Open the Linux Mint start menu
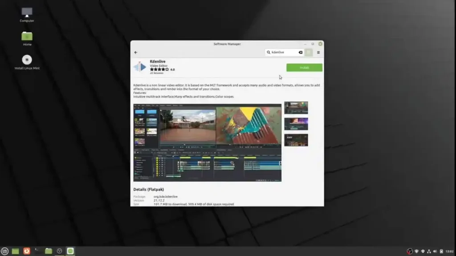 point(4,251)
